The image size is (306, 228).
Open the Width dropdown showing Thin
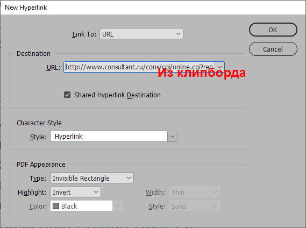click(x=194, y=192)
